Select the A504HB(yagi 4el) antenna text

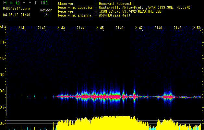click(114, 15)
